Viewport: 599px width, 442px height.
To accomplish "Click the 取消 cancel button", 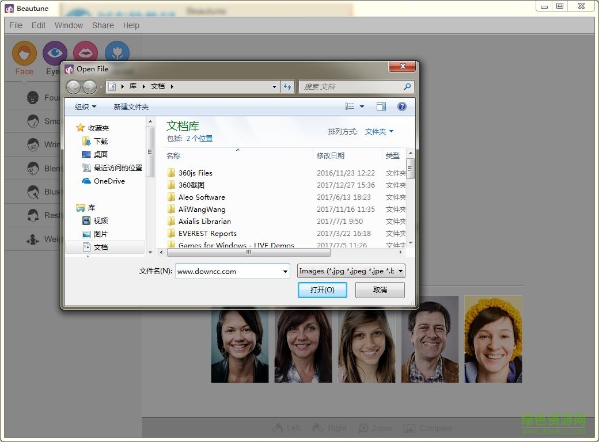I will point(380,289).
